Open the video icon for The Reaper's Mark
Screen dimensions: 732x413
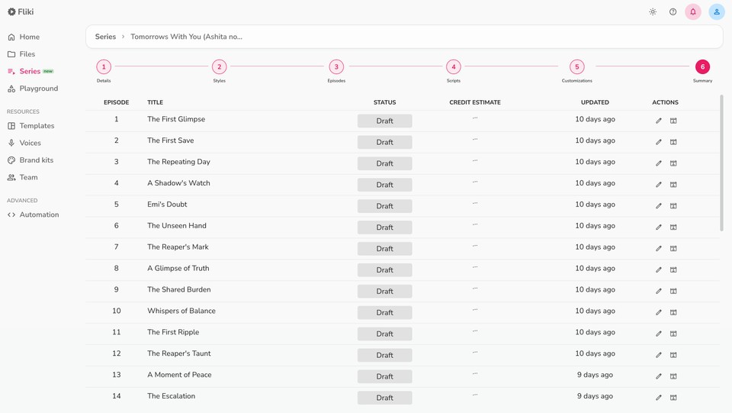[x=673, y=249]
